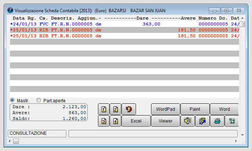This screenshot has height=151, width=252.
Task: Close the Scheda Contabile window
Action: tap(239, 11)
